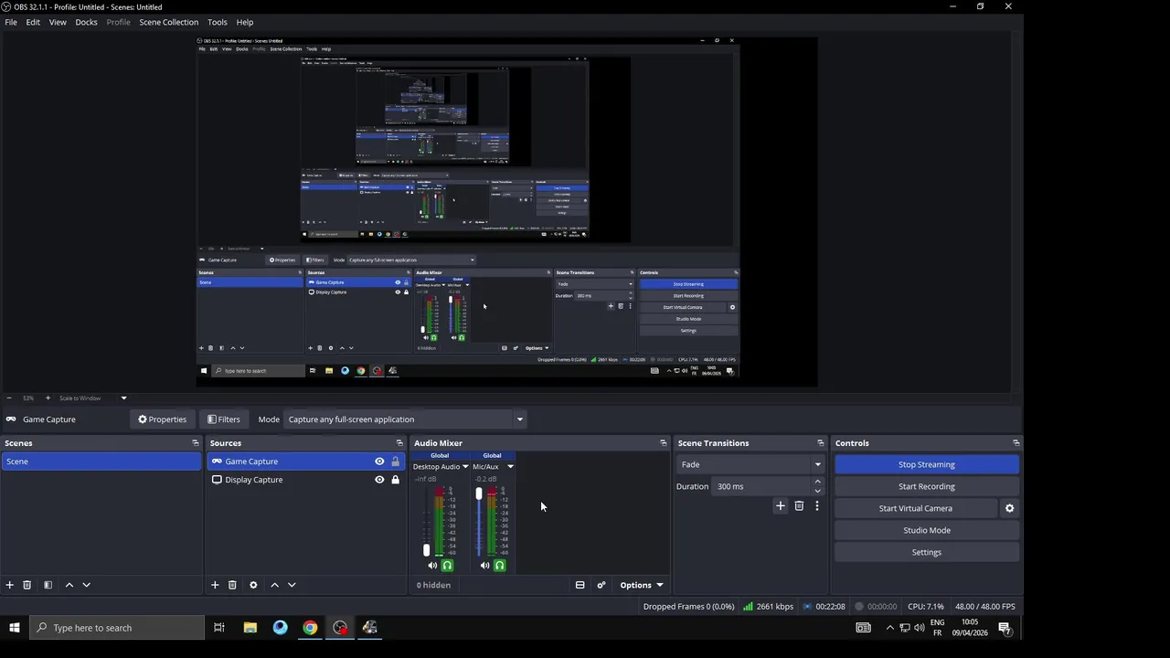1170x658 pixels.
Task: Toggle Desktop Audio monitoring headphone button
Action: (447, 566)
